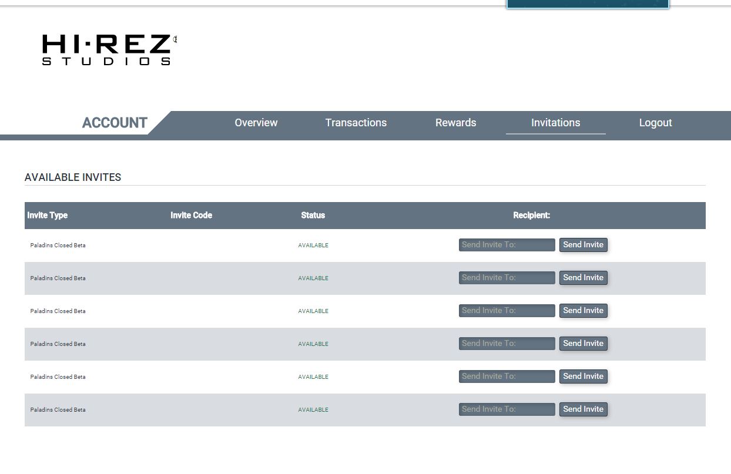Viewport: 731px width, 474px height.
Task: Open the Overview tab
Action: (256, 123)
